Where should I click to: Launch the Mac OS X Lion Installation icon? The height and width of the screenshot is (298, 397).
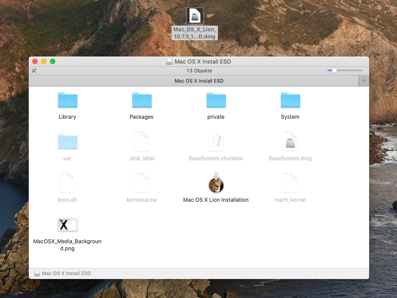pyautogui.click(x=216, y=183)
